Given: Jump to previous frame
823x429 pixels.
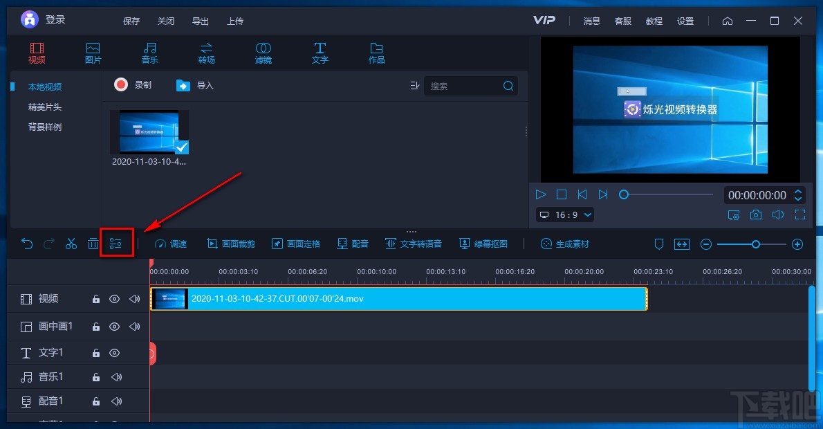Looking at the screenshot, I should 582,194.
